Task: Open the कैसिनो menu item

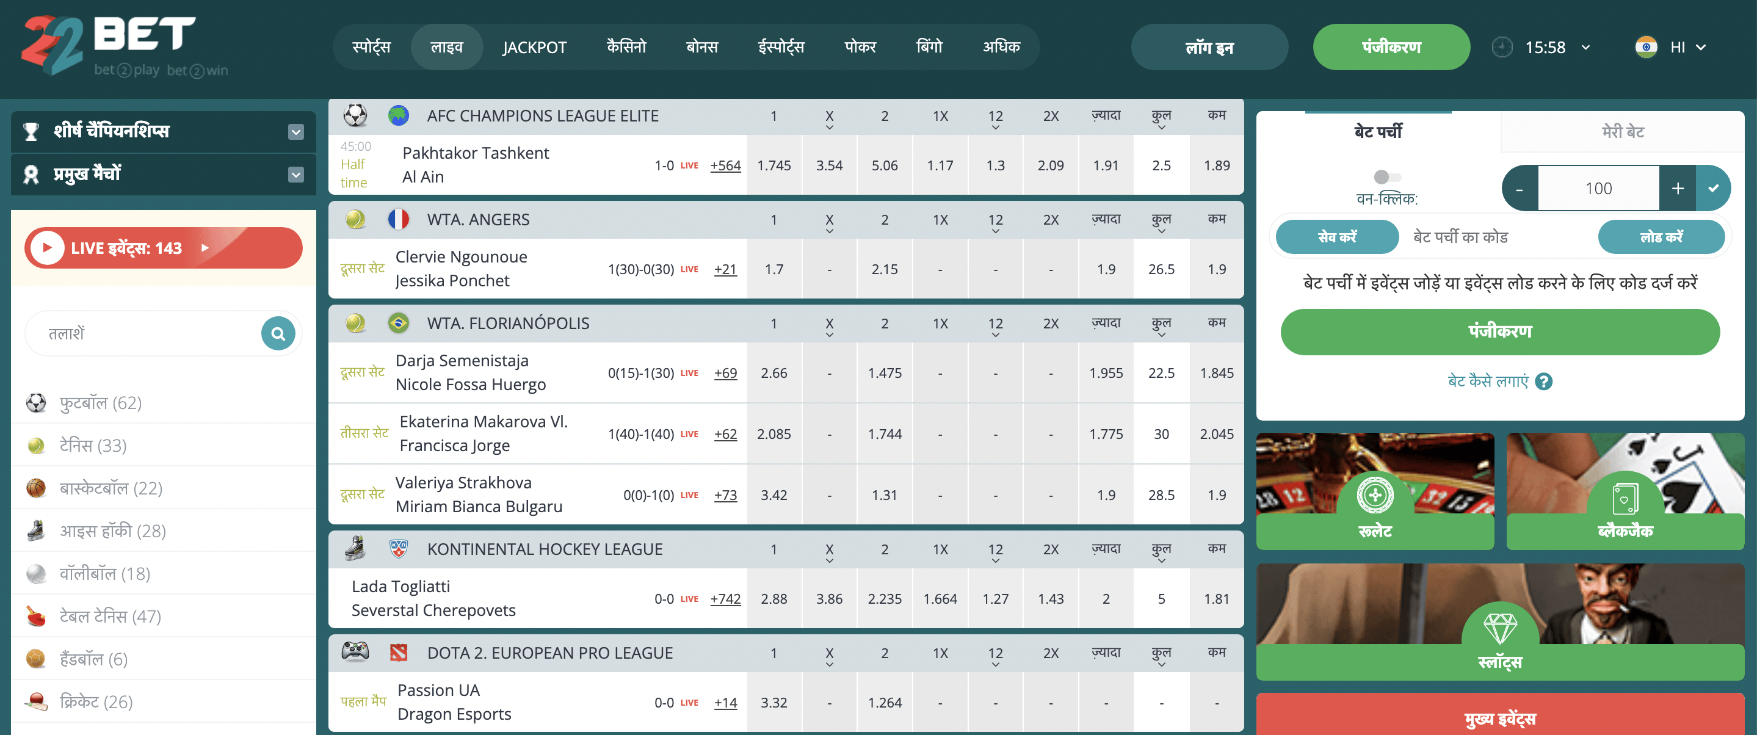Action: point(626,47)
